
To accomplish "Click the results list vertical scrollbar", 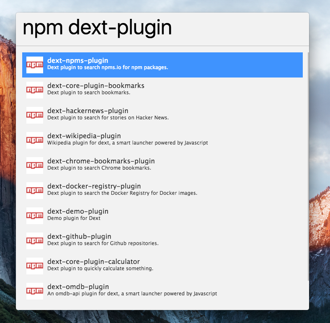I will 308,166.
